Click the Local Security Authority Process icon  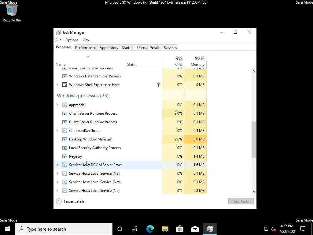click(65, 148)
